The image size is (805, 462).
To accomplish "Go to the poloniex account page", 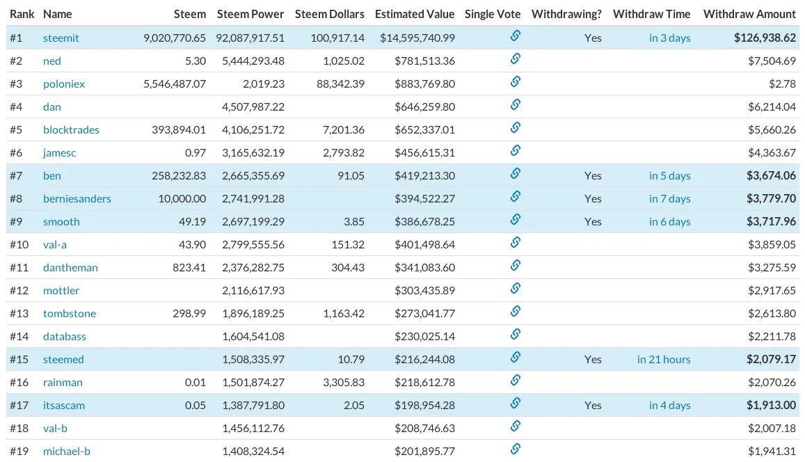I will 63,83.
